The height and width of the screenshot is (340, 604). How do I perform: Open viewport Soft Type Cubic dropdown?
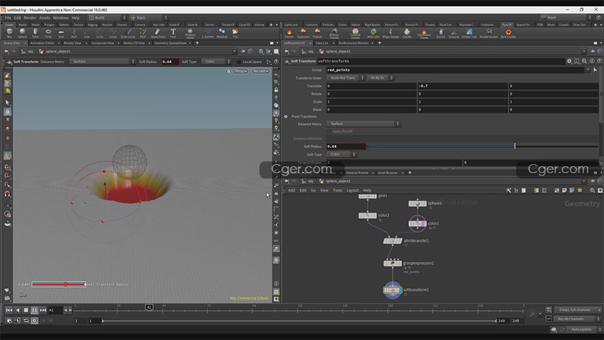pyautogui.click(x=216, y=62)
